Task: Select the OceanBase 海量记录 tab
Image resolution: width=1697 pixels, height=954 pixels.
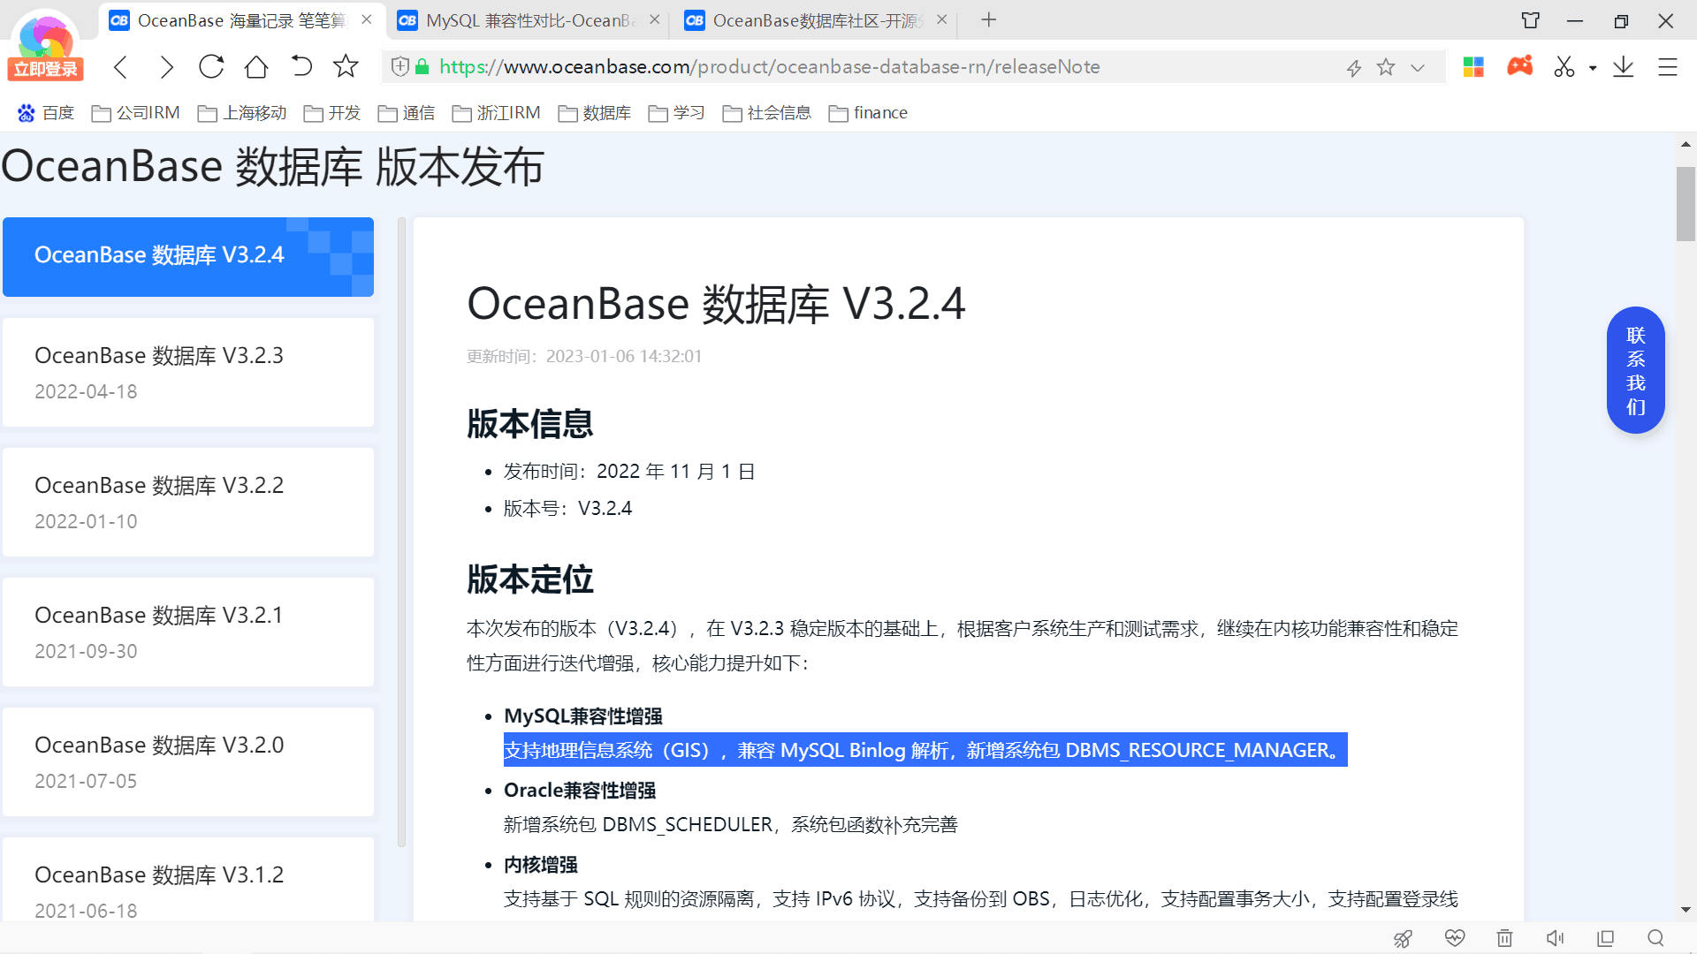Action: [x=241, y=20]
